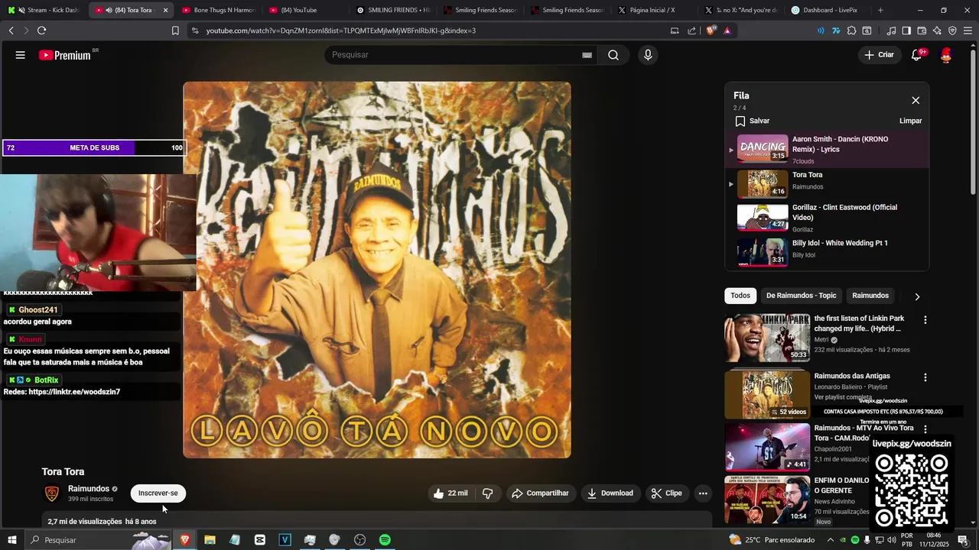Switch to 'Dashboard - LivePix' tab

[829, 10]
